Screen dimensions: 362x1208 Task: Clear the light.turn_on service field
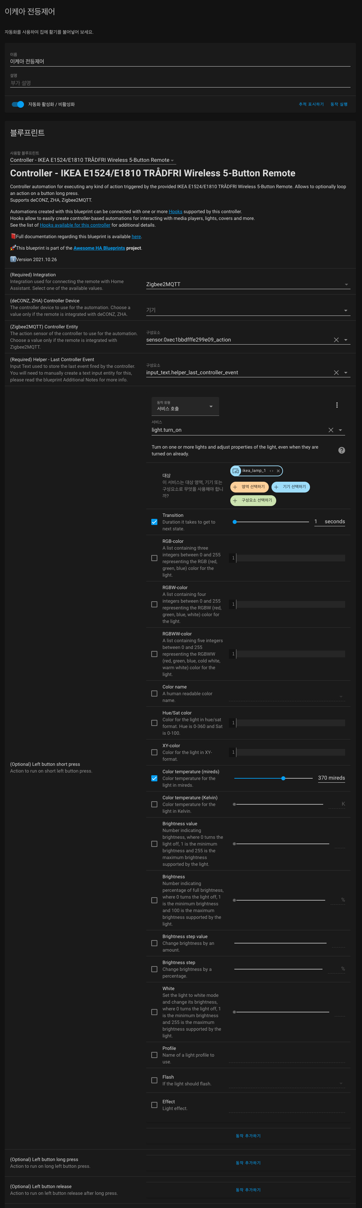331,430
